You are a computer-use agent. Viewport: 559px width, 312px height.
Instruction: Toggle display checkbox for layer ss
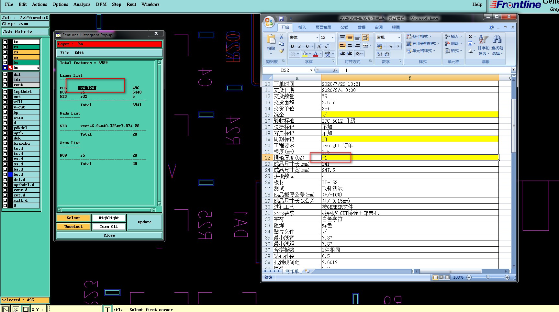[x=5, y=57]
